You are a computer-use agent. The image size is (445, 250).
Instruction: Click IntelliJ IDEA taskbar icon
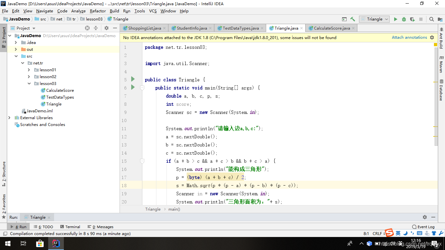point(56,243)
